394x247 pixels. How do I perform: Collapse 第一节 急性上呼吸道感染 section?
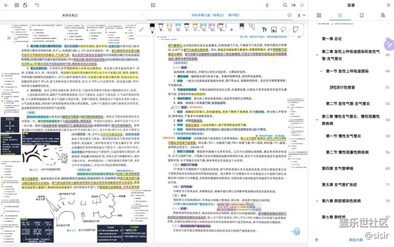pyautogui.click(x=321, y=71)
